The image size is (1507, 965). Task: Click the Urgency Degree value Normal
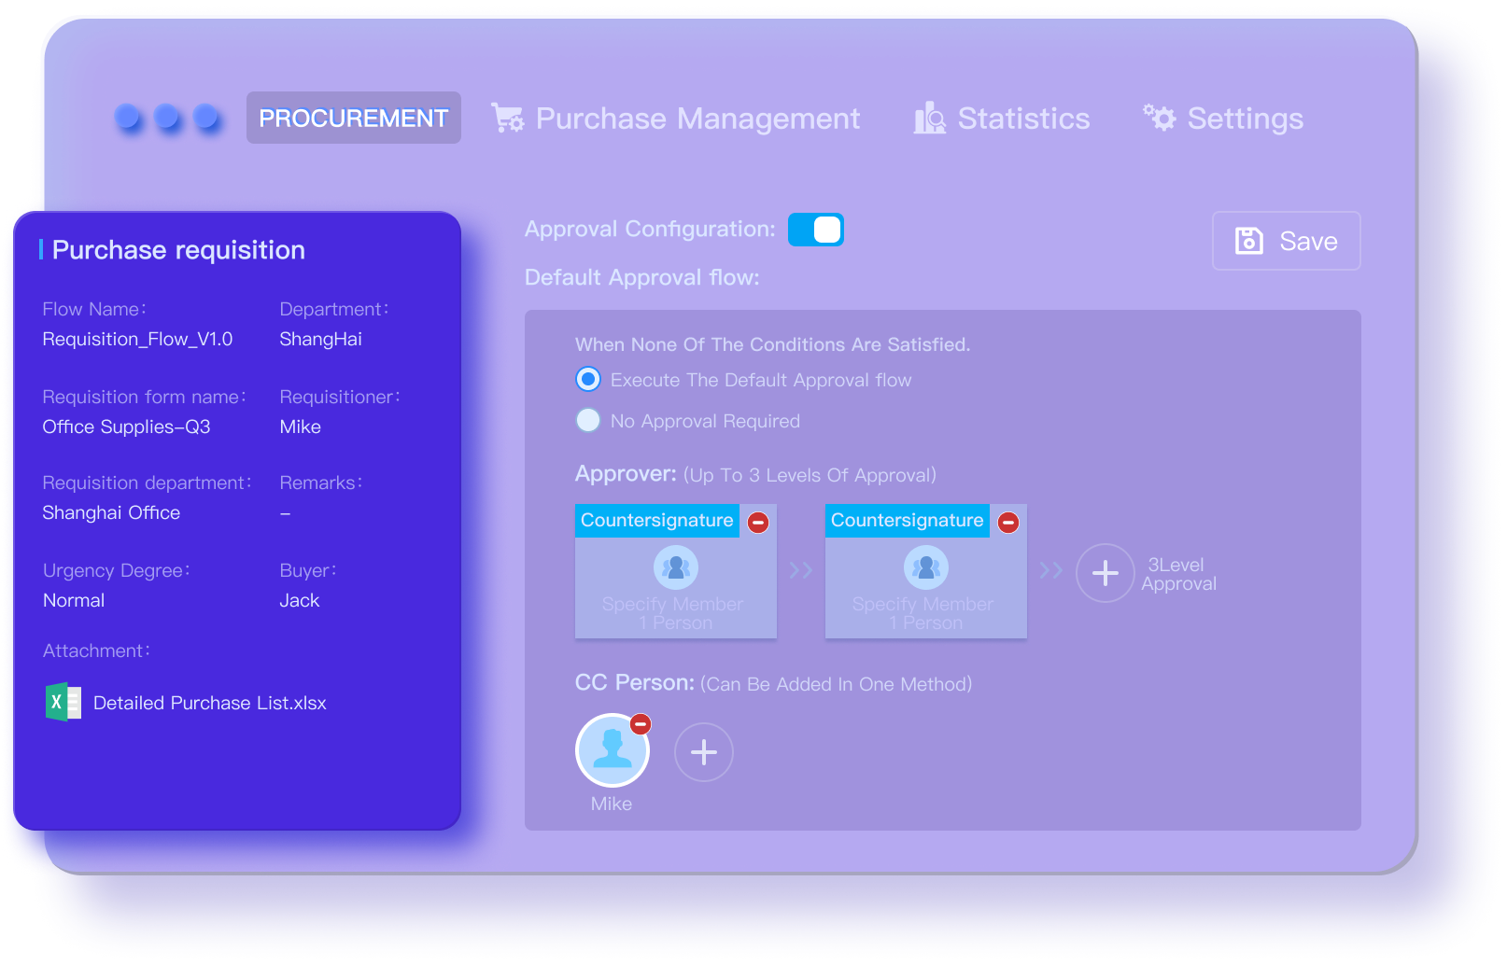[74, 600]
